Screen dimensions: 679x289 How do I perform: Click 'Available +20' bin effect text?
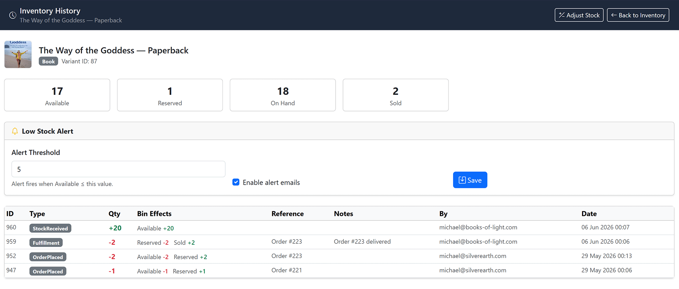pyautogui.click(x=156, y=229)
